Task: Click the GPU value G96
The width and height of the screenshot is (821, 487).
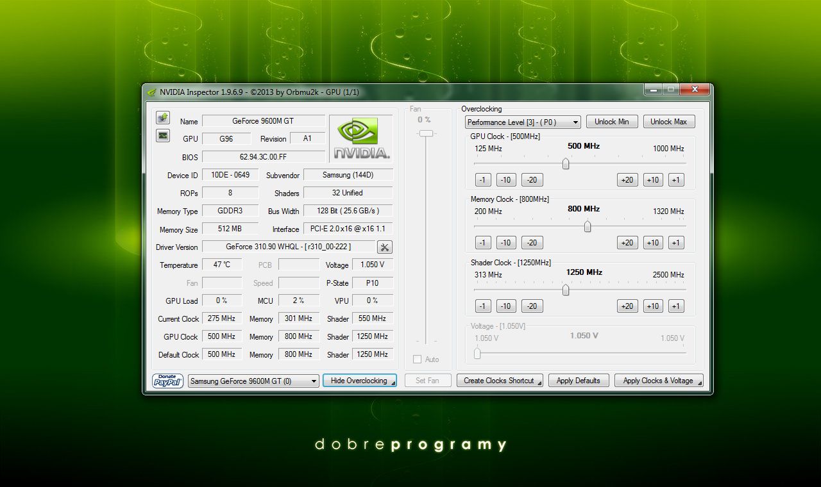Action: coord(226,138)
